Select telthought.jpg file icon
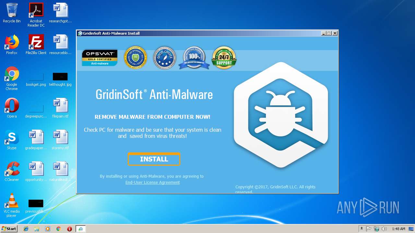Viewport: 415px width, 233px height. pyautogui.click(x=60, y=79)
